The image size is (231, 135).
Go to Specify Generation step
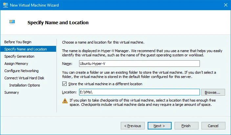pos(19,56)
